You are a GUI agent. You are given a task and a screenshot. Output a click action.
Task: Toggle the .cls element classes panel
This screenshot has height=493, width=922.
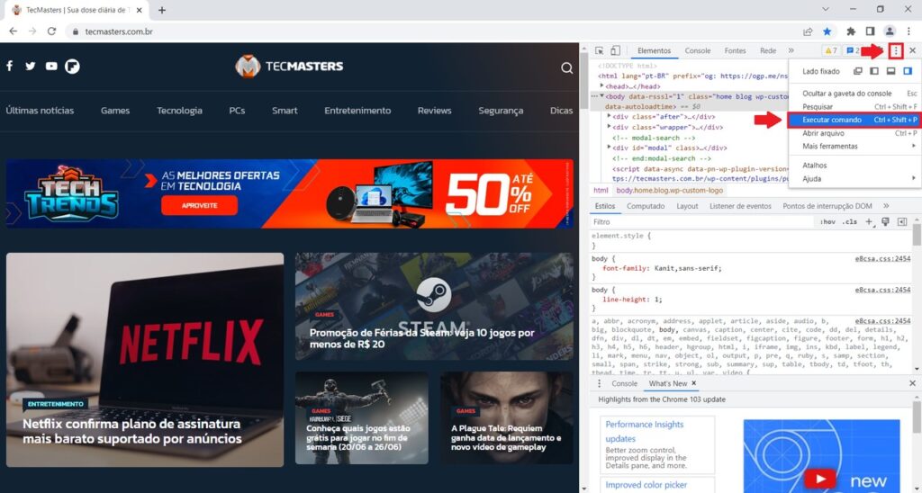pyautogui.click(x=849, y=221)
